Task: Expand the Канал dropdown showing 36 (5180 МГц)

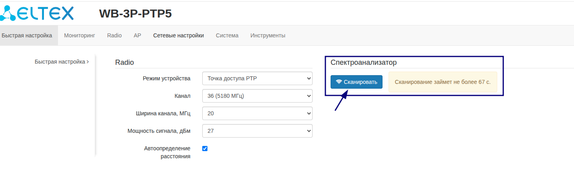Action: click(x=257, y=96)
